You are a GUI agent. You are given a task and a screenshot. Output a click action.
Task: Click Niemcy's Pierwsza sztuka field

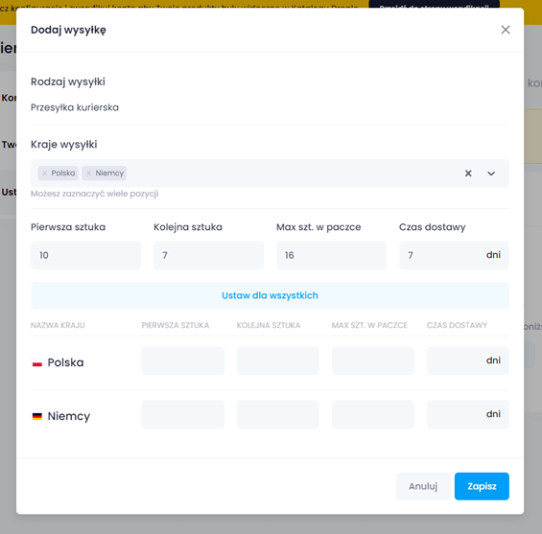pyautogui.click(x=183, y=414)
